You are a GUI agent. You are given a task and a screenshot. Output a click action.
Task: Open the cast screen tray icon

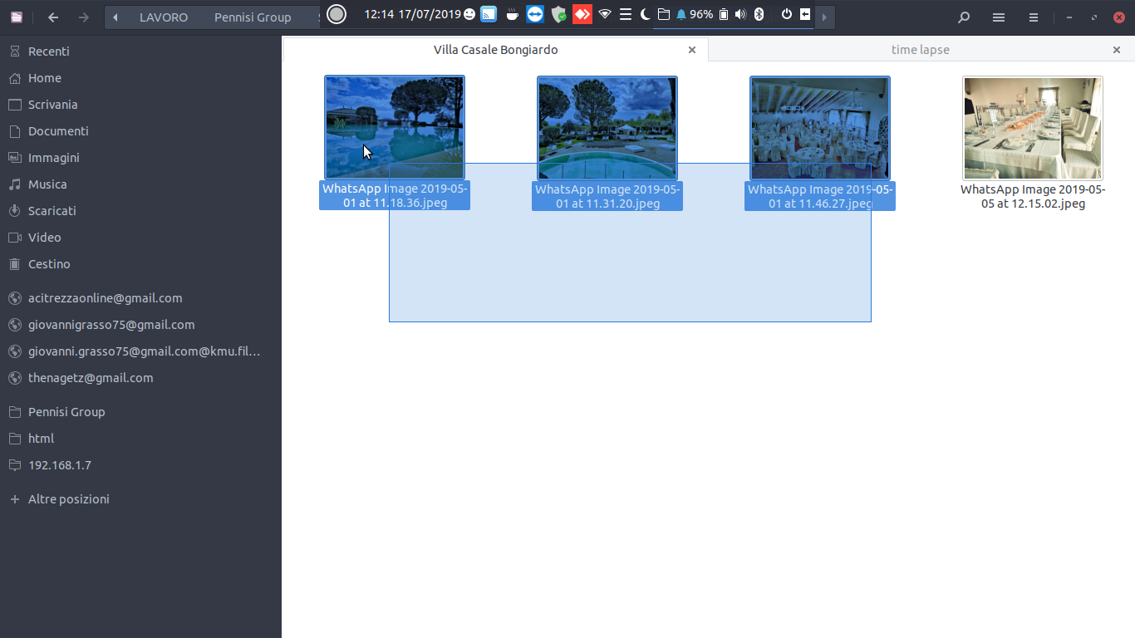click(x=489, y=14)
